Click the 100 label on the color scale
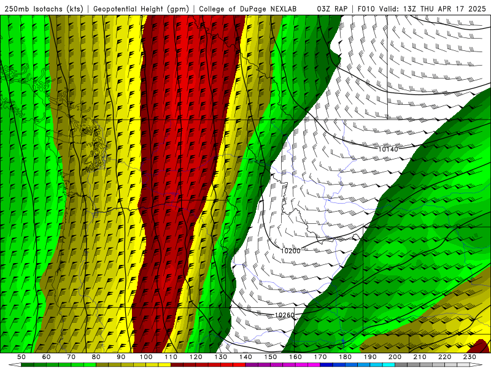The height and width of the screenshot is (368, 491). pyautogui.click(x=146, y=357)
